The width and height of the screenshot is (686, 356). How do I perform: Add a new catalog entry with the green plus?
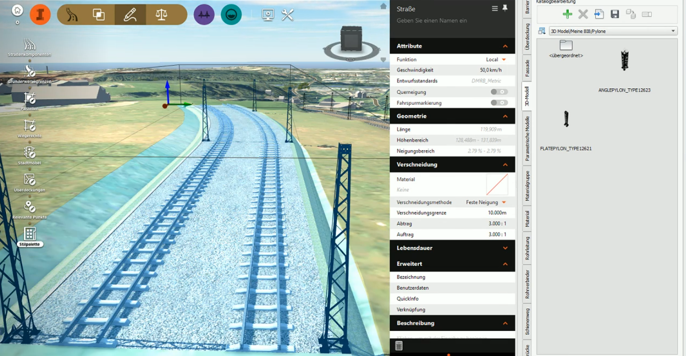coord(567,14)
